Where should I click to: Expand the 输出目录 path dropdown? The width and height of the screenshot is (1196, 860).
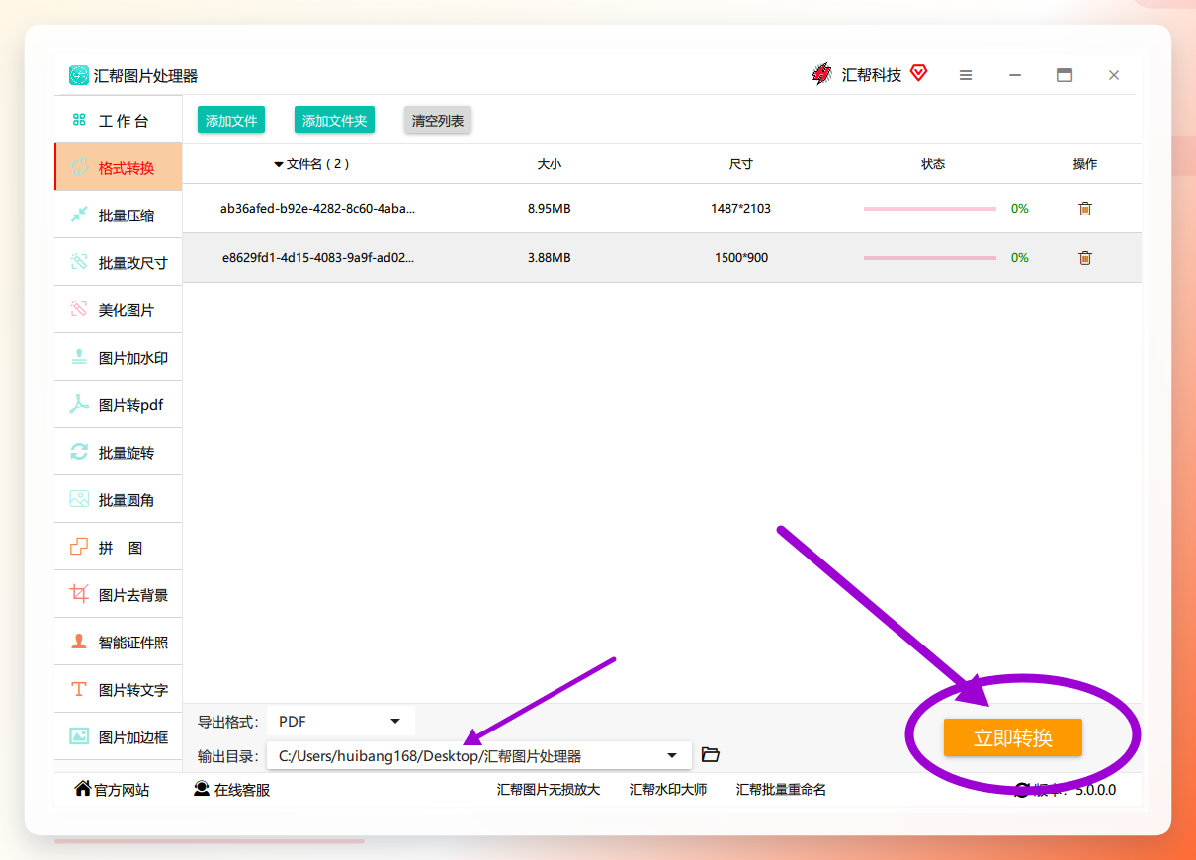point(672,756)
